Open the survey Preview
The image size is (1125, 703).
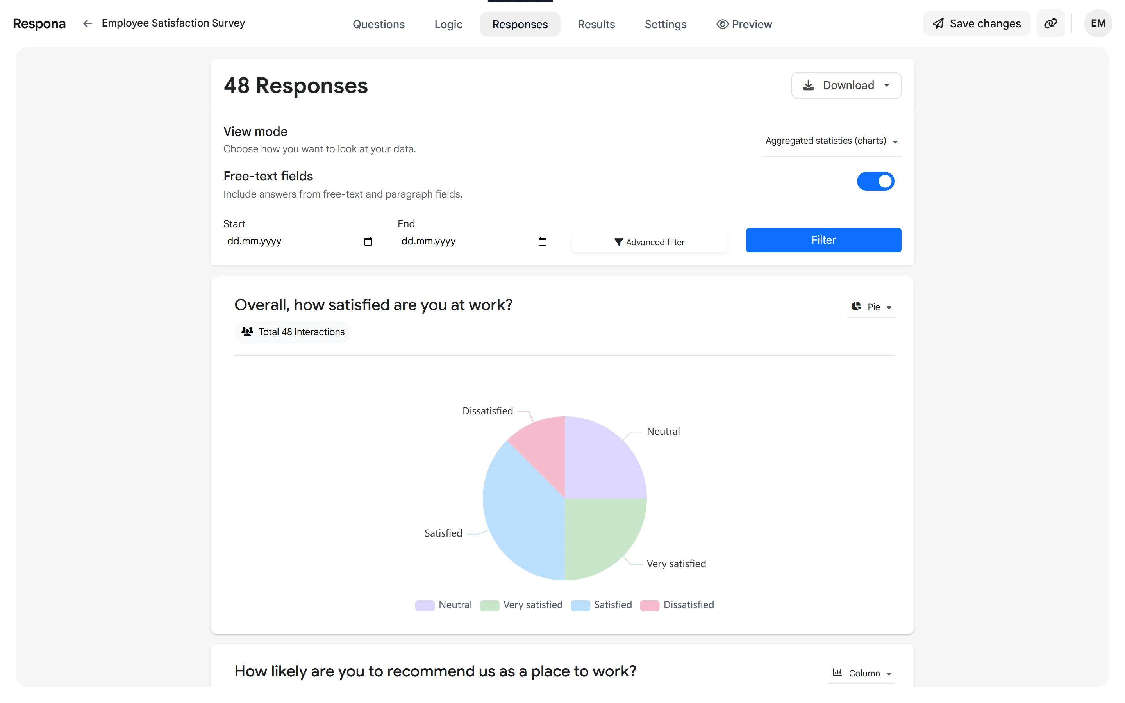pyautogui.click(x=744, y=24)
